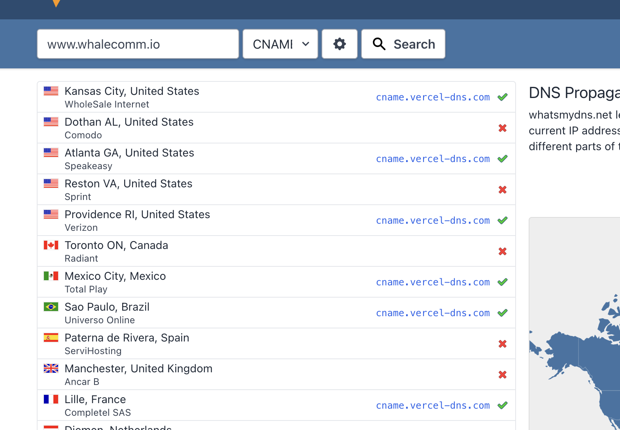Click the Canada flag icon

51,245
